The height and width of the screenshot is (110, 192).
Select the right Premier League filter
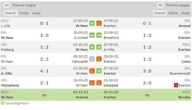[178, 5]
